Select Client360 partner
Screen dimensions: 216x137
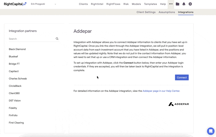point(14,93)
